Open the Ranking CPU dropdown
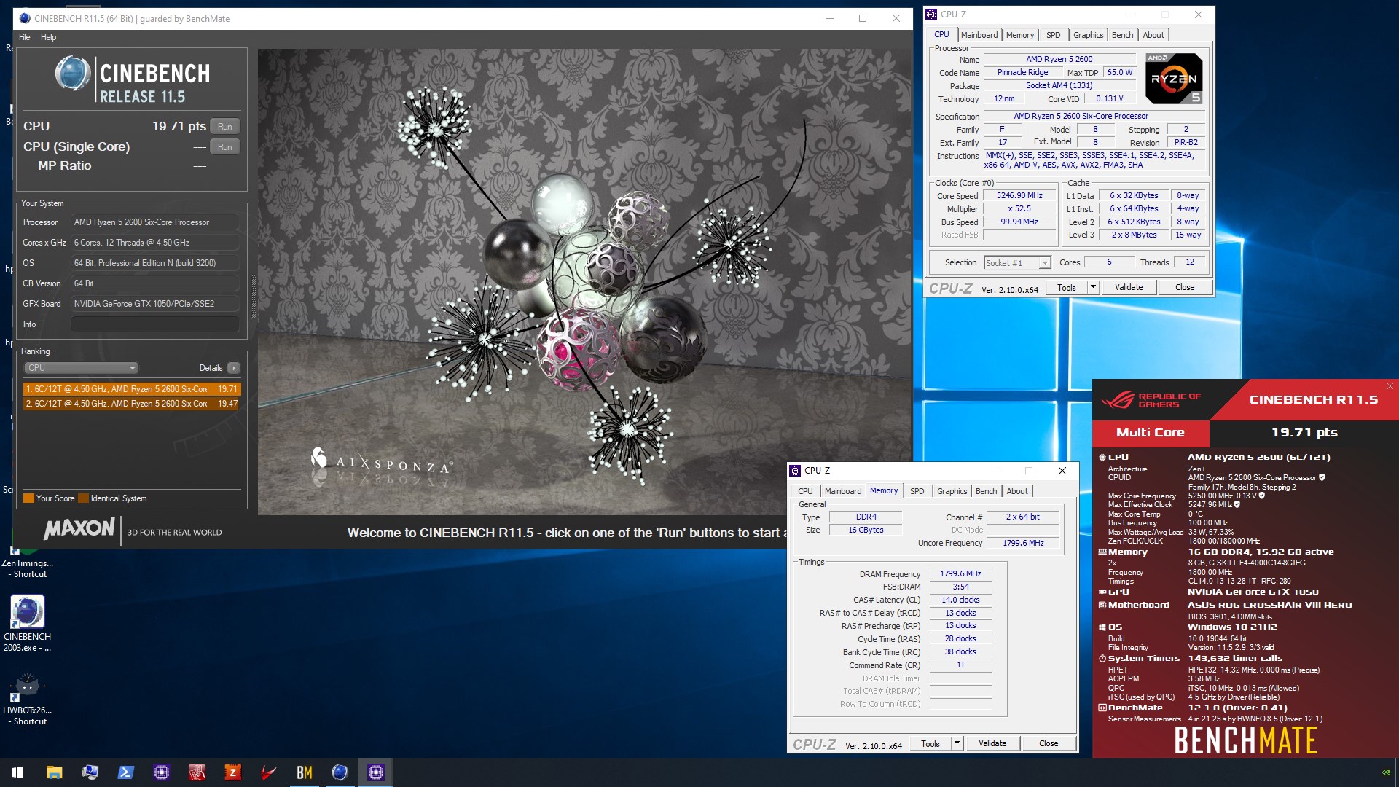Viewport: 1399px width, 787px height. pos(81,368)
